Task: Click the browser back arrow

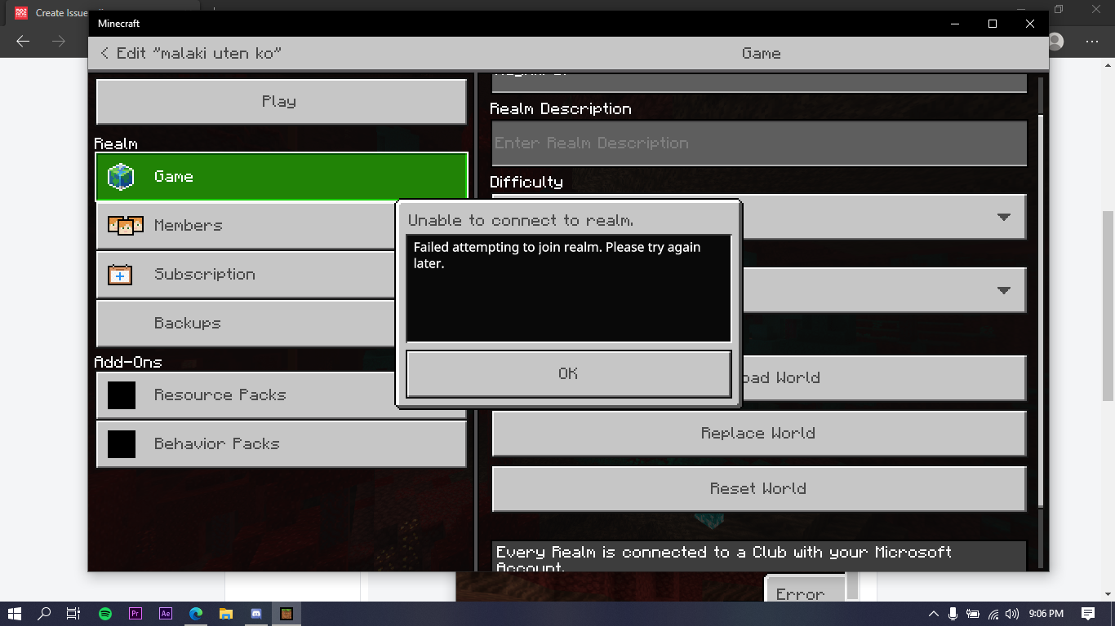Action: (x=23, y=42)
